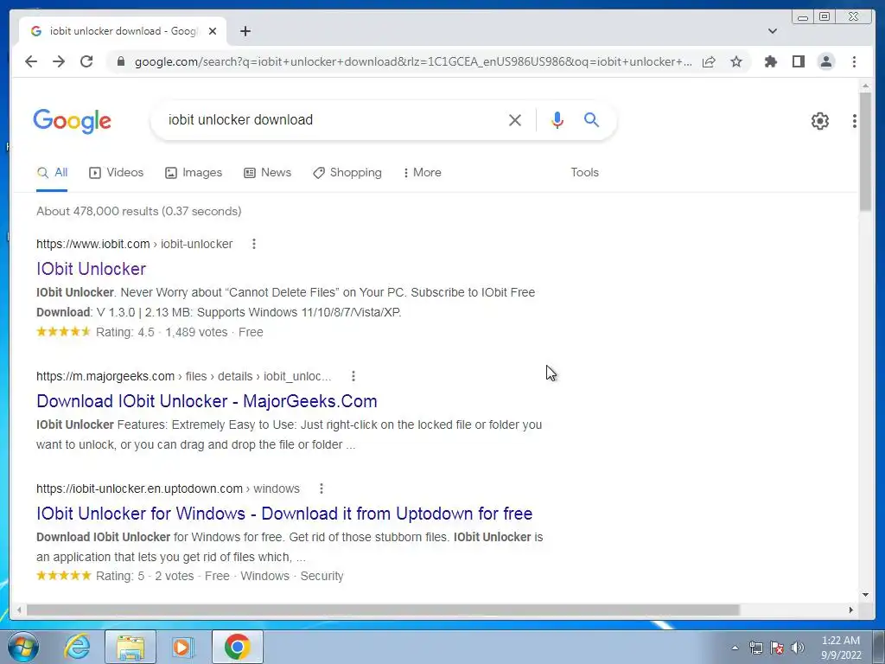Viewport: 885px width, 664px height.
Task: Open the Action Center flag icon
Action: 777,648
